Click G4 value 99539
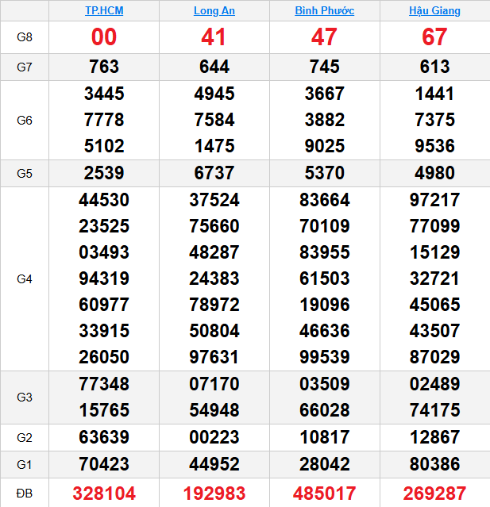Viewport: 490px width, 507px height. pyautogui.click(x=325, y=357)
